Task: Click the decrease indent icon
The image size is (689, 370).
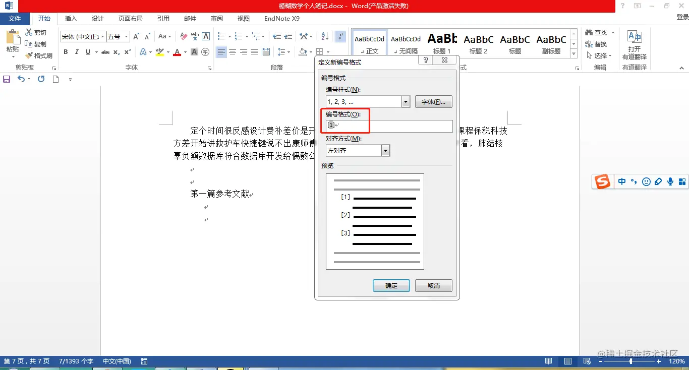Action: [276, 36]
